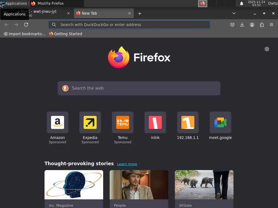Click the magnifier icon in address bar
This screenshot has height=208, width=278.
[x=54, y=25]
